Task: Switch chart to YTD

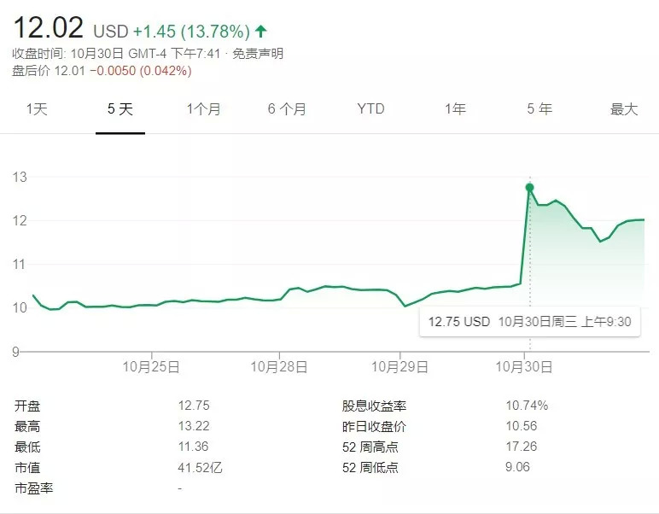Action: (x=370, y=109)
